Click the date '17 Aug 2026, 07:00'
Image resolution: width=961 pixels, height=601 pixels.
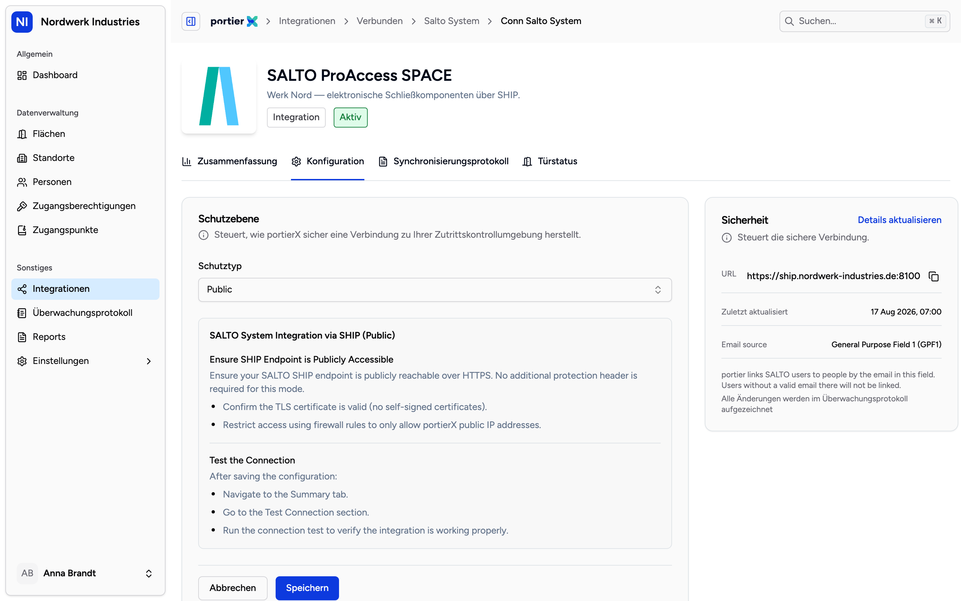906,312
